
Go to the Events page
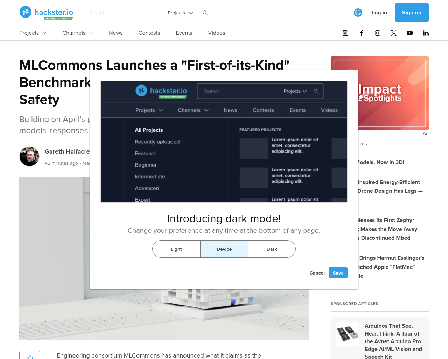(x=184, y=33)
